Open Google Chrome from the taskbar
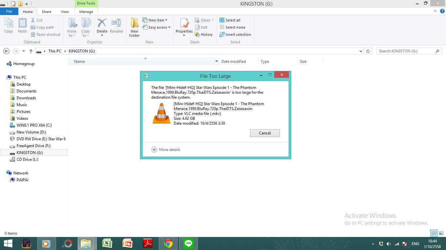 pos(168,243)
